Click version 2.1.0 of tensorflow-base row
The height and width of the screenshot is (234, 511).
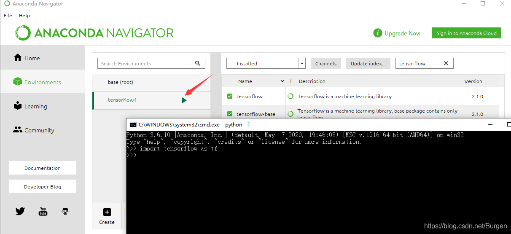[477, 114]
